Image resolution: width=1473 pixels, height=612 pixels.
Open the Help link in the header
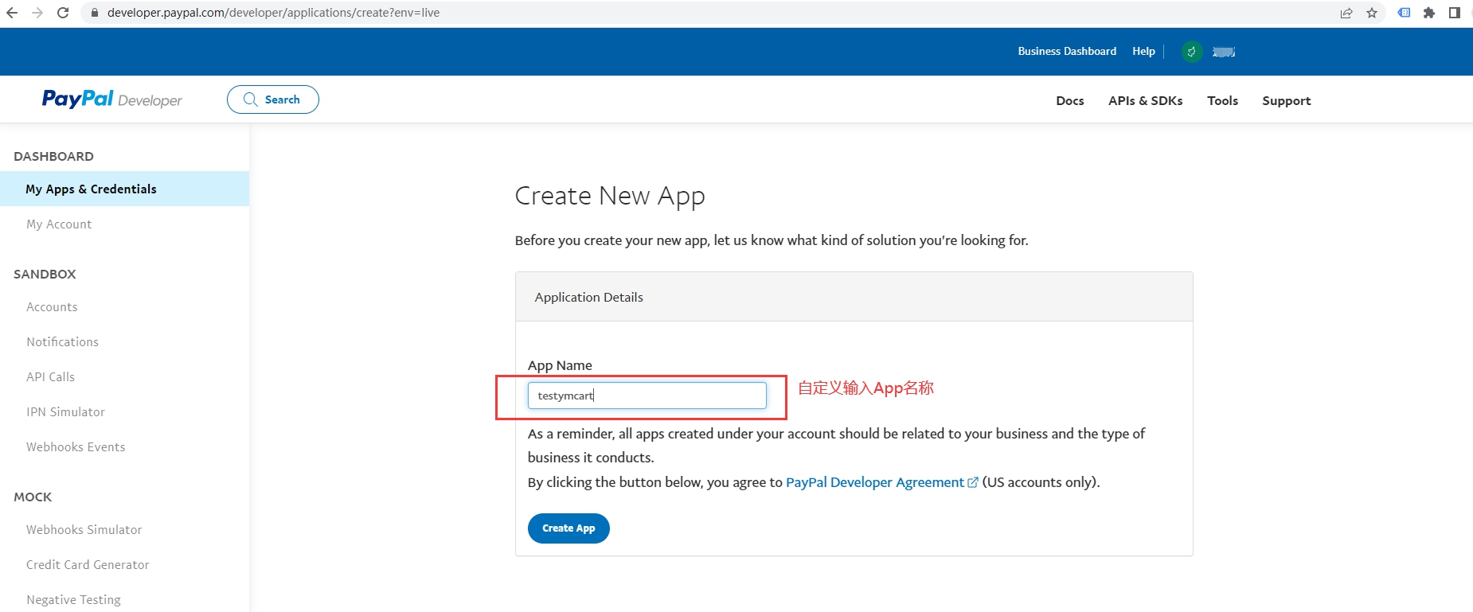(x=1143, y=51)
